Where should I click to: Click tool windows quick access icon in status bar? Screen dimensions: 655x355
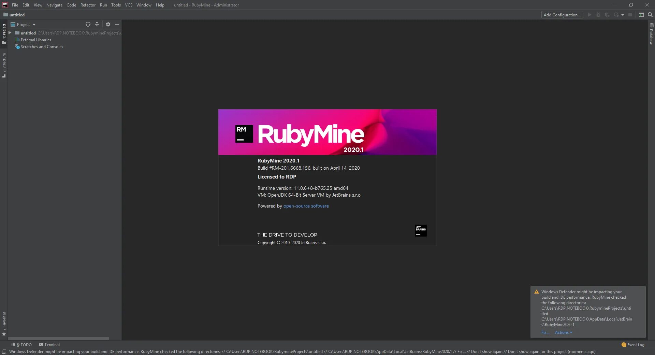pos(4,352)
